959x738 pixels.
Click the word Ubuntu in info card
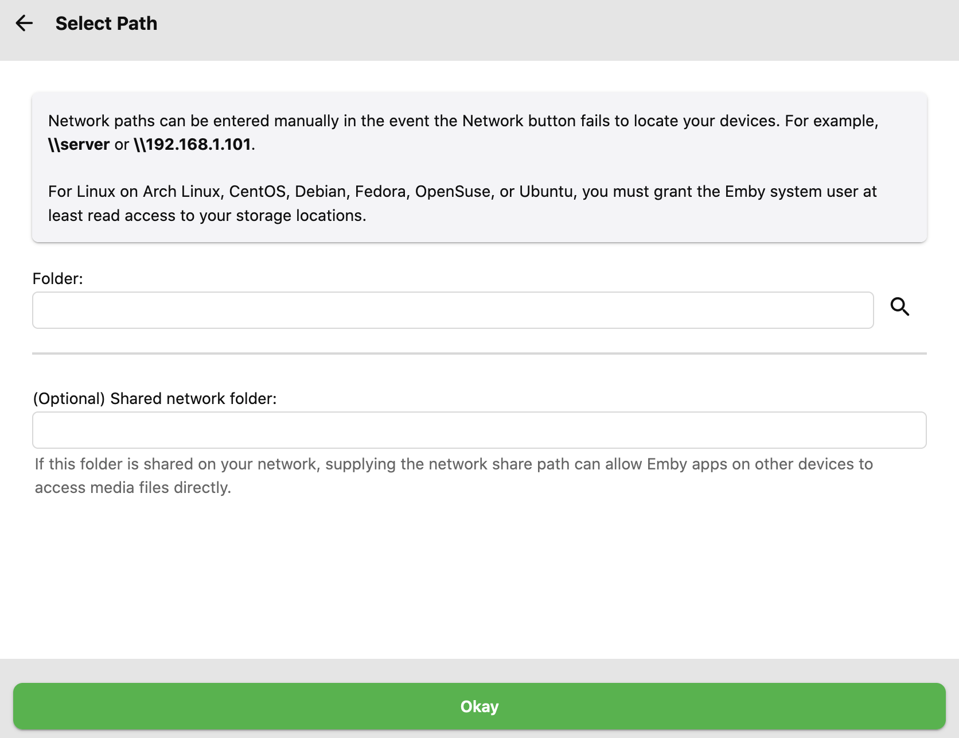coord(546,192)
